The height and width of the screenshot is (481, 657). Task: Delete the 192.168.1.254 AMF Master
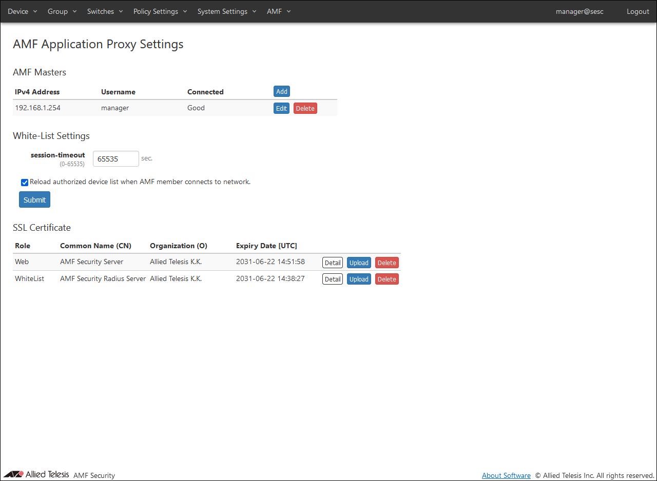pos(305,108)
